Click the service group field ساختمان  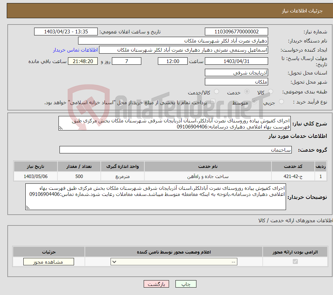(x=175, y=150)
